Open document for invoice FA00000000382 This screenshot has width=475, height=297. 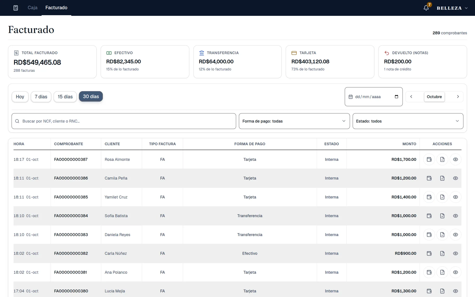(442, 253)
